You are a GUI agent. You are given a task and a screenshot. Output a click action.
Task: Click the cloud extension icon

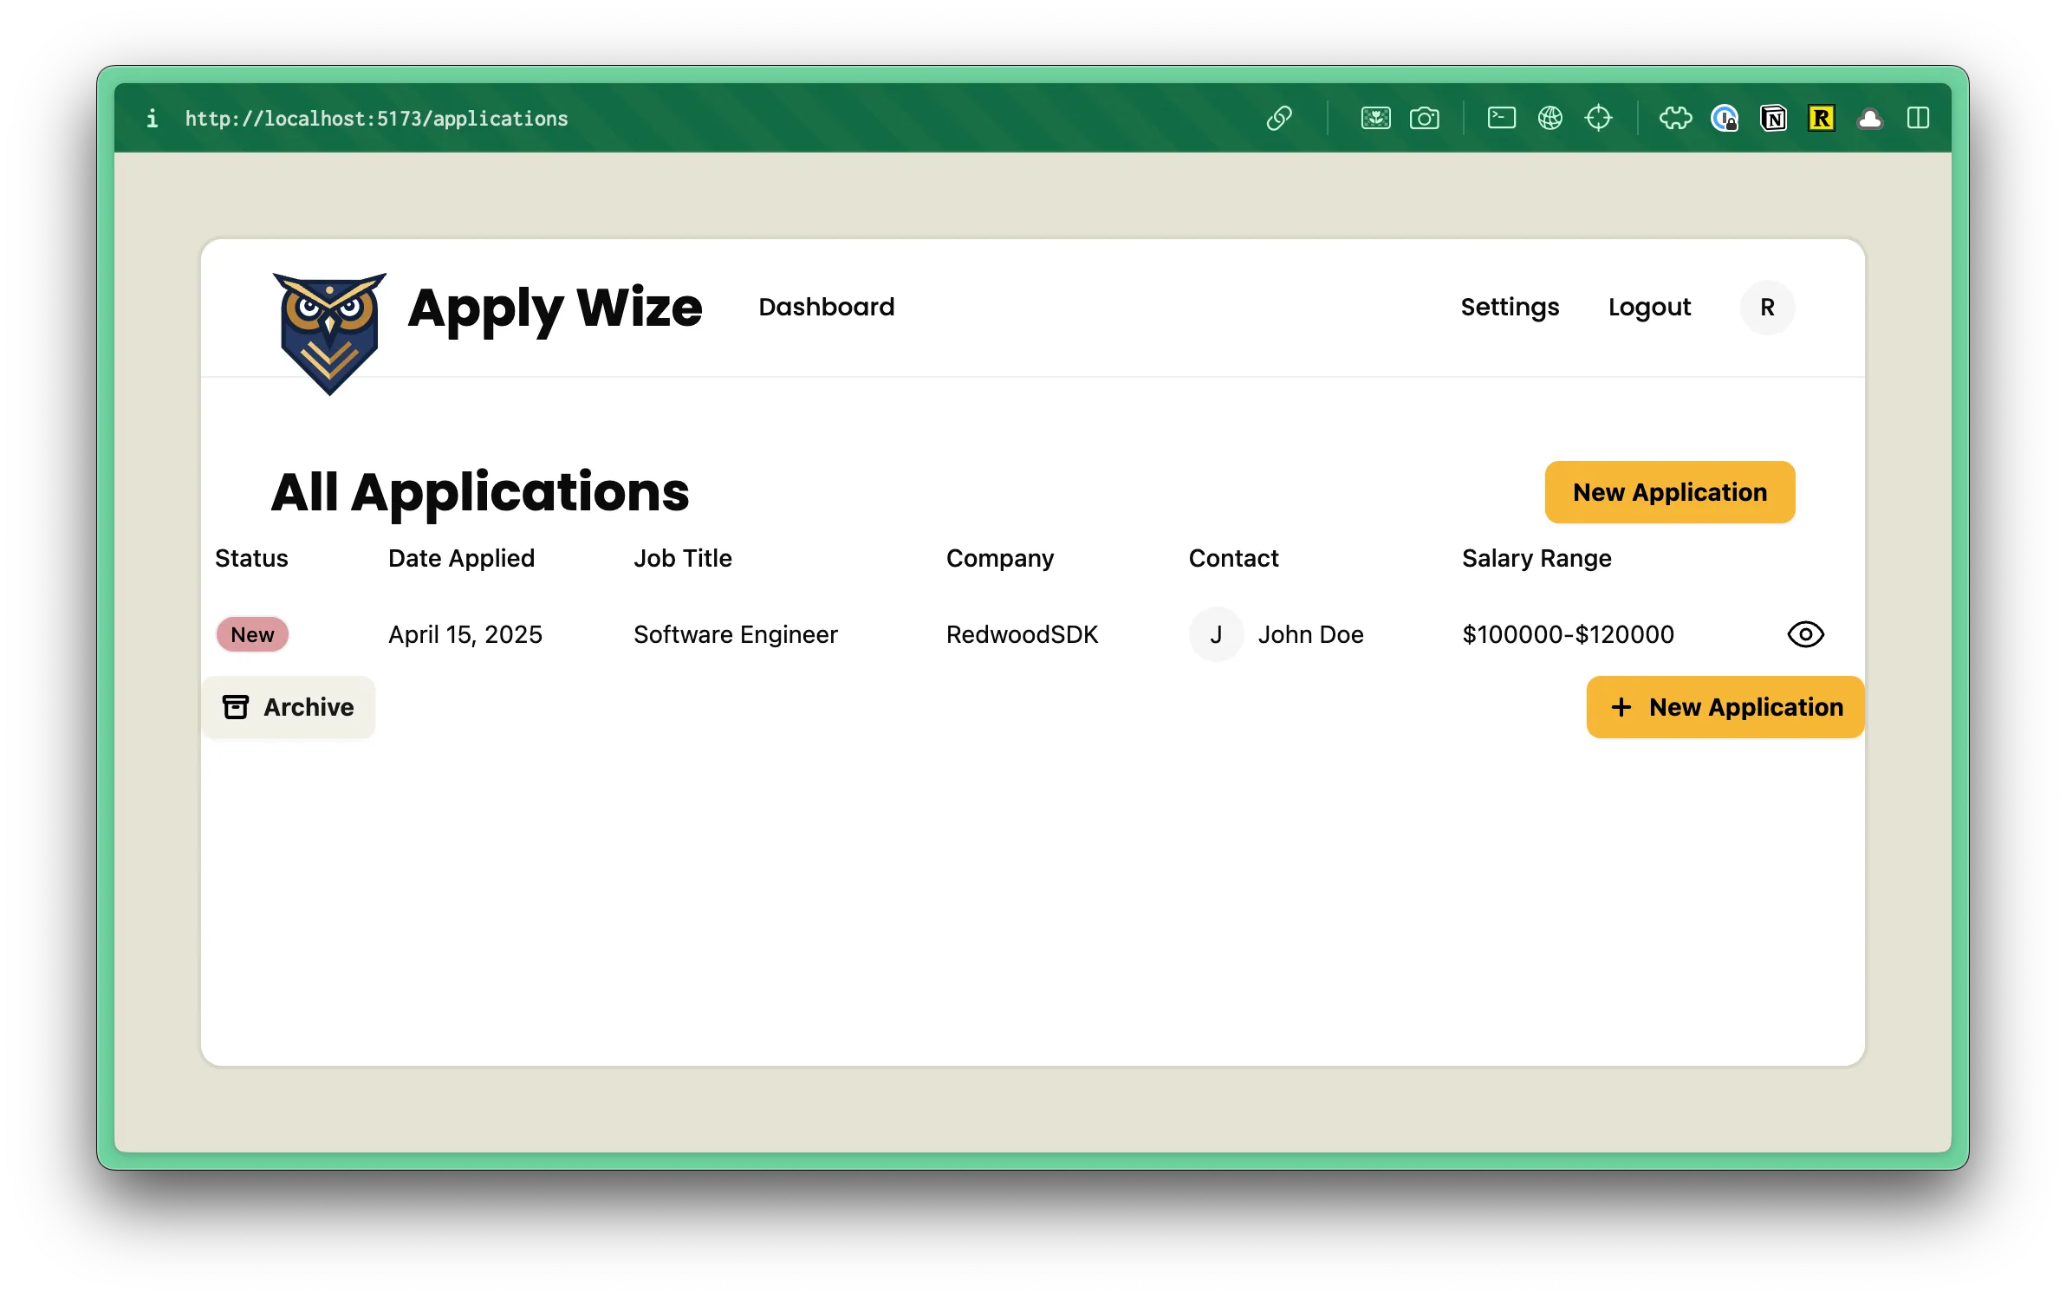[x=1869, y=118]
